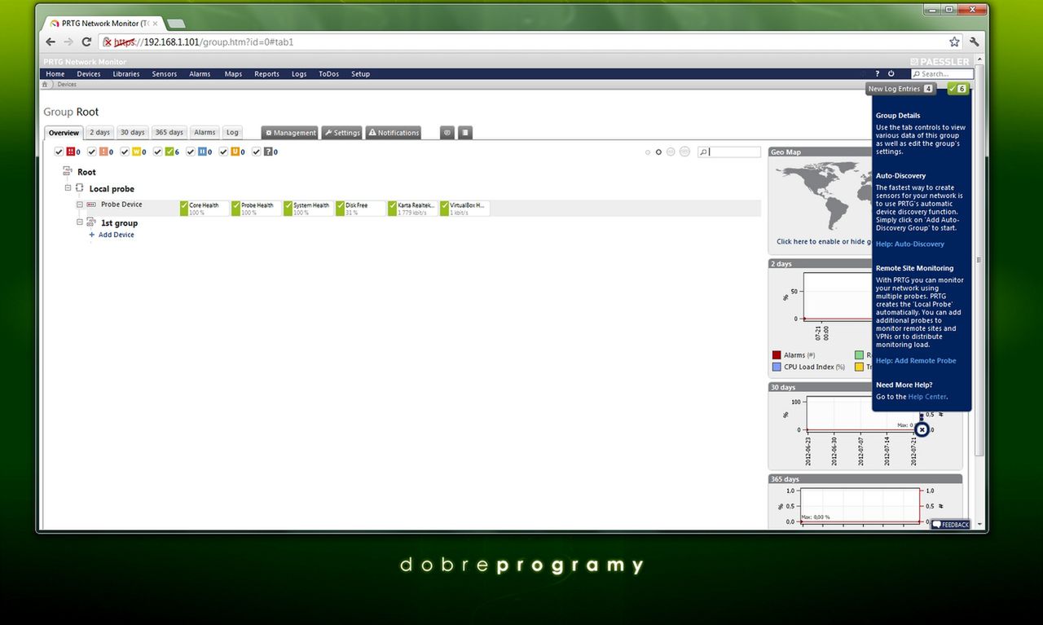The image size is (1043, 625).
Task: Click the device tree search field
Action: pos(729,152)
